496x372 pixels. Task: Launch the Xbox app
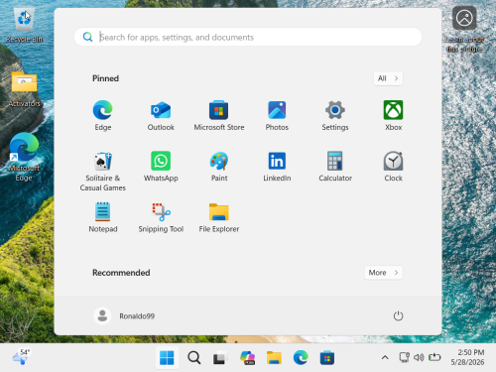393,115
